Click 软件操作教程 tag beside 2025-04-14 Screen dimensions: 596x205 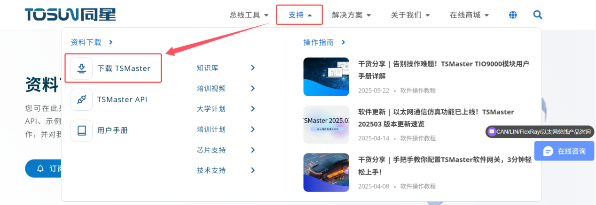(418, 138)
